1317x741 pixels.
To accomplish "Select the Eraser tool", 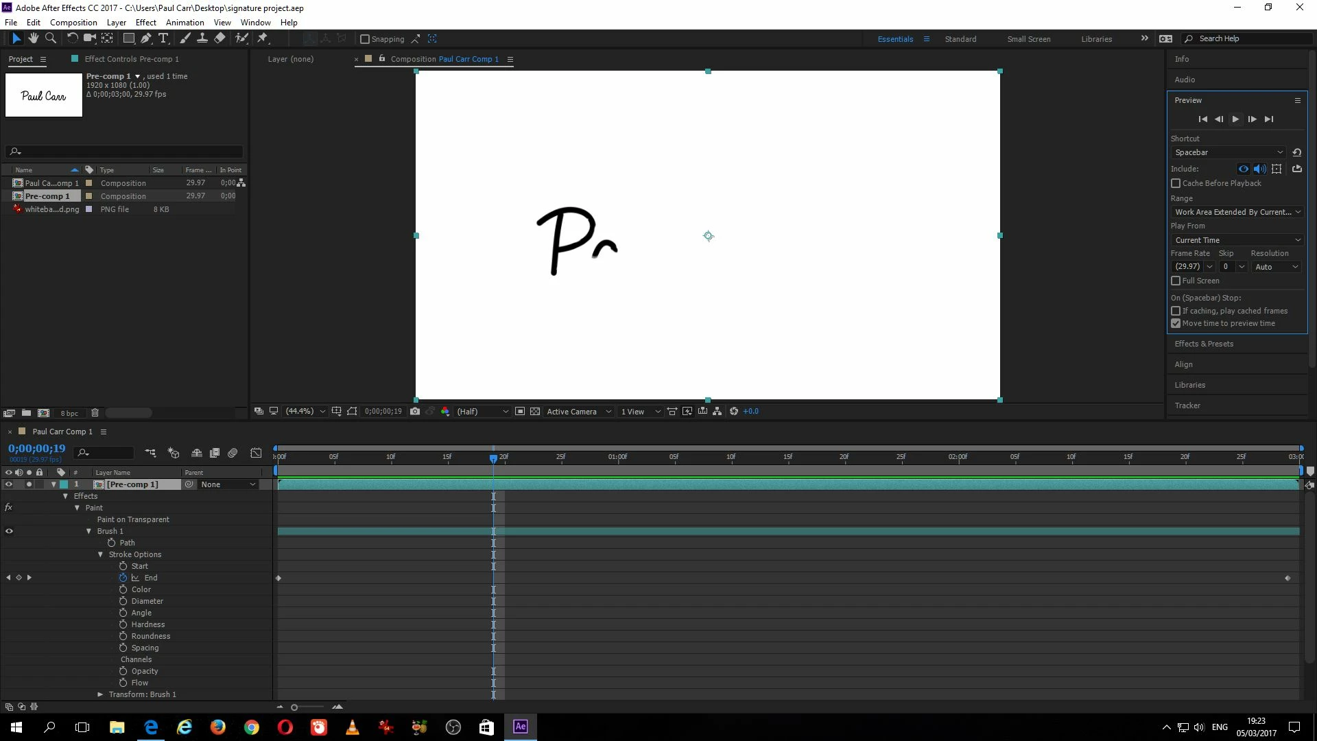I will click(219, 38).
